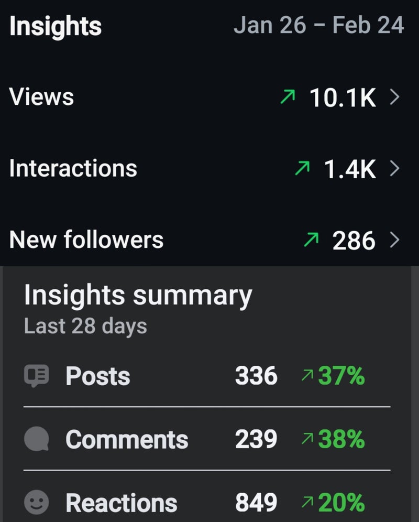This screenshot has height=522, width=419.
Task: Open the Interactions insights row
Action: 73,168
